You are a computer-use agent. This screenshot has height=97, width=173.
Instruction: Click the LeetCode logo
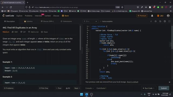point(8,16)
